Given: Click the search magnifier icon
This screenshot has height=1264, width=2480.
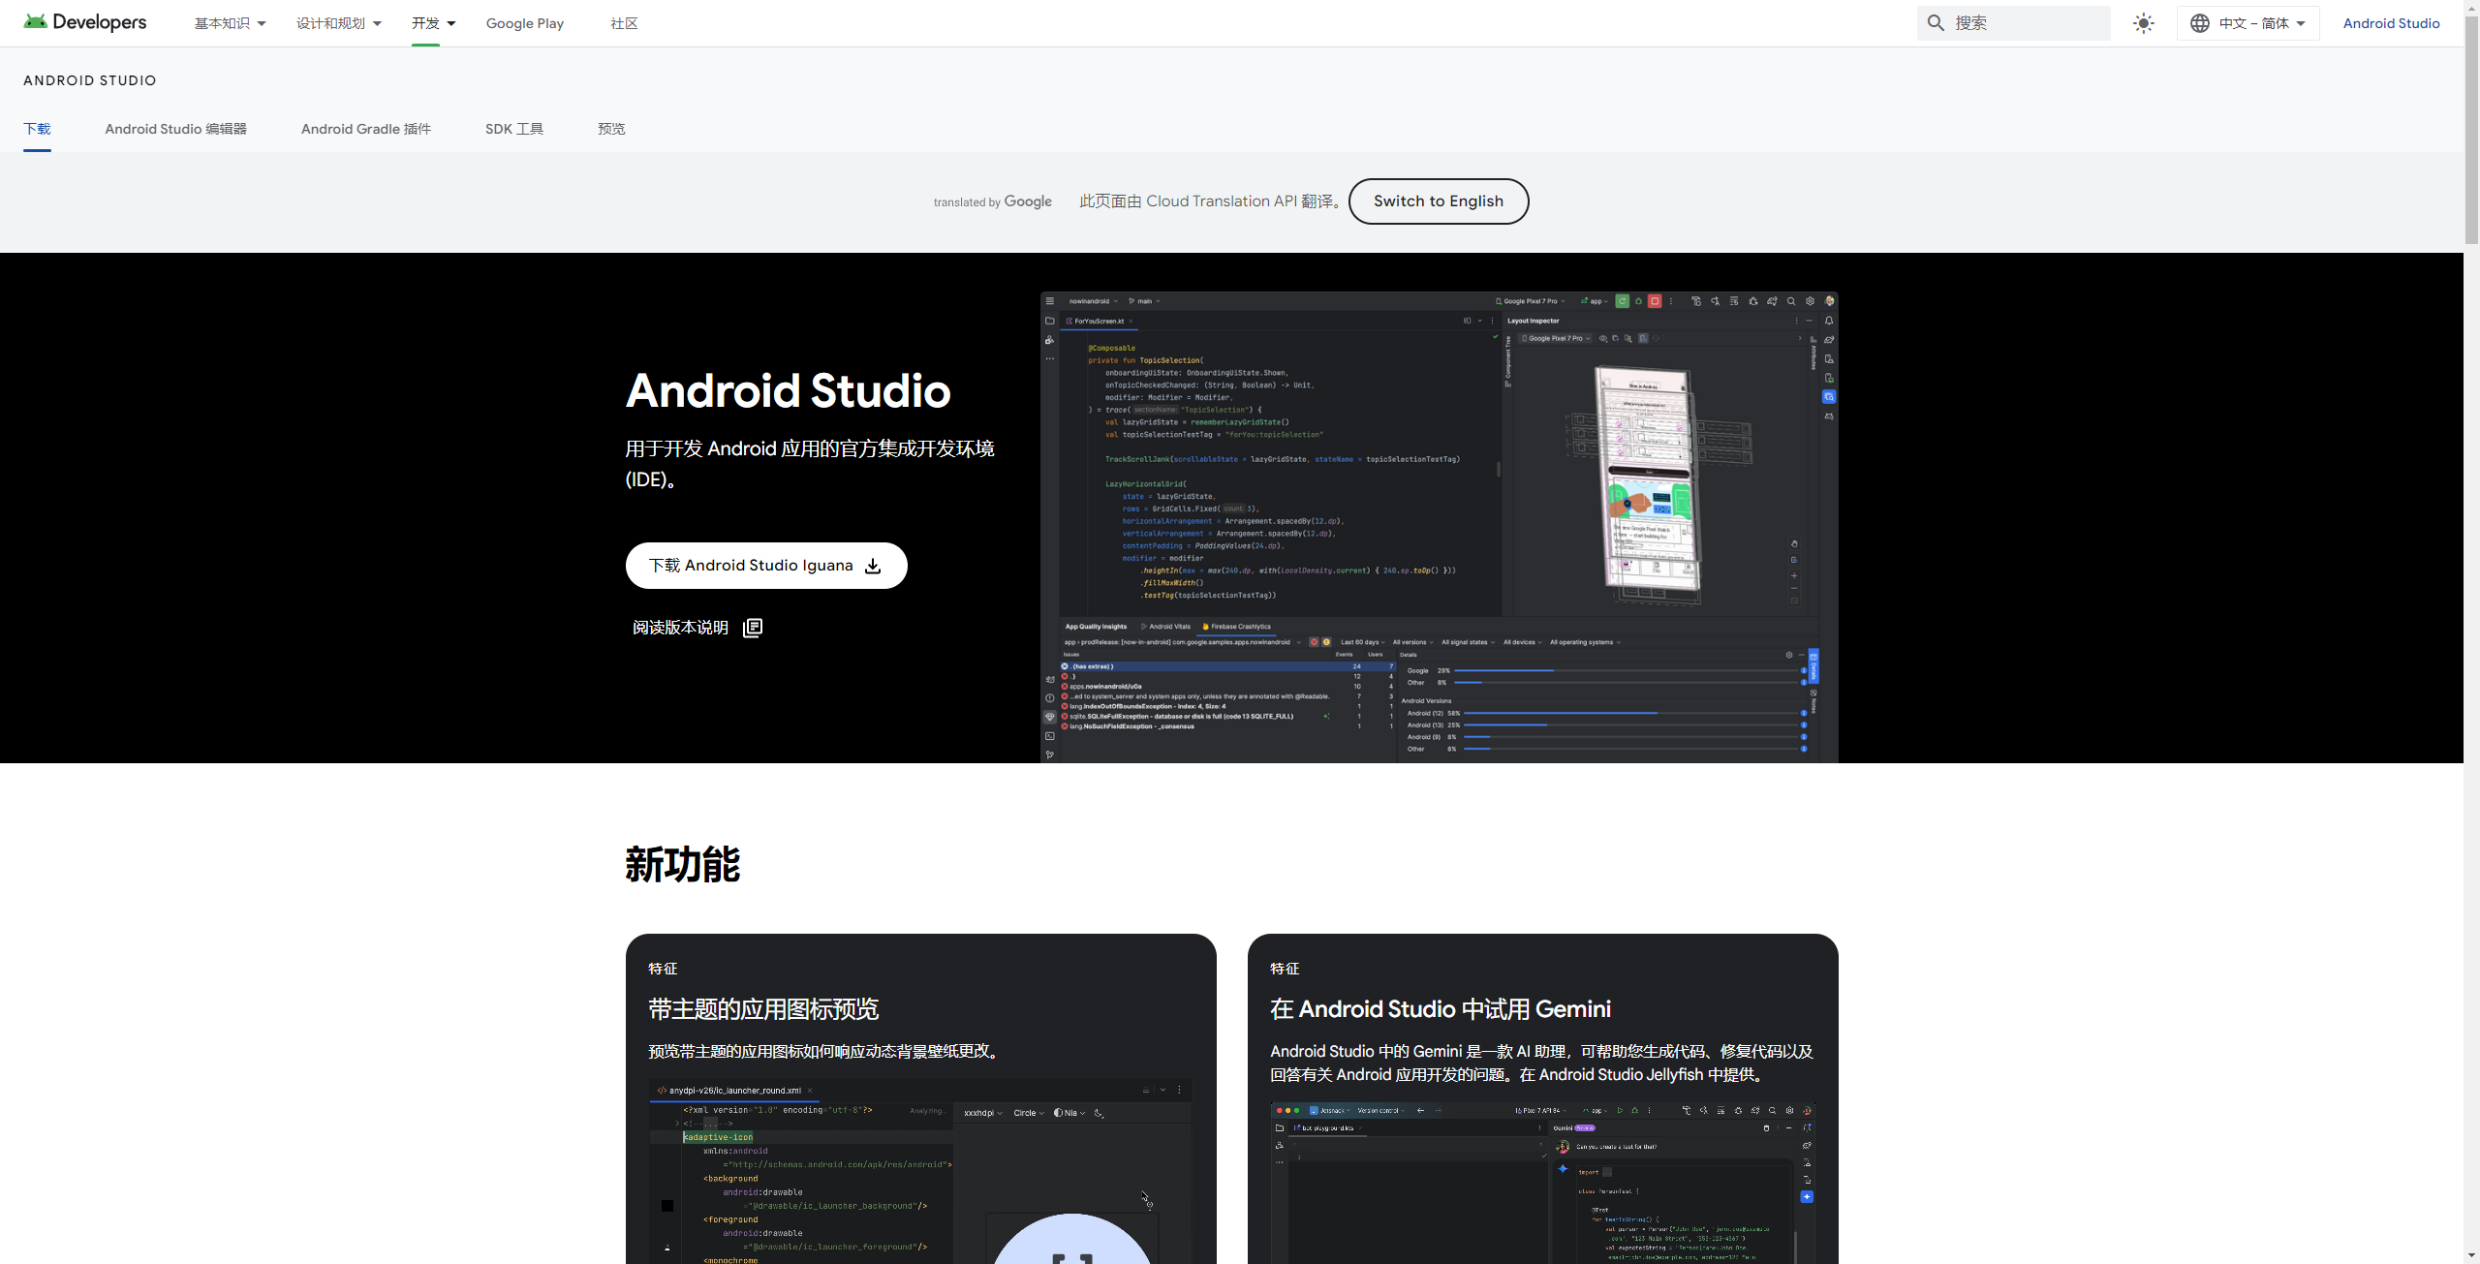Looking at the screenshot, I should 1936,23.
